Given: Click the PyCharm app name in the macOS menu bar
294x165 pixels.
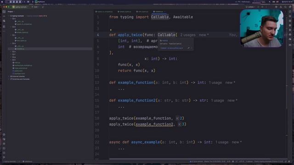Looking at the screenshot, I should [41, 2].
